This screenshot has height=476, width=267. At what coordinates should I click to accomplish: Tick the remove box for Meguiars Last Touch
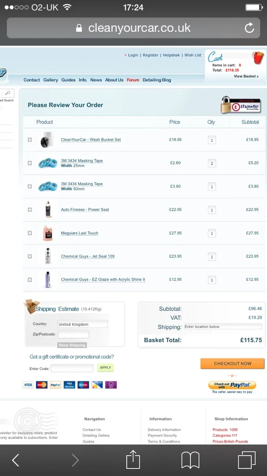[x=30, y=233]
